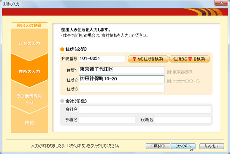This screenshot has height=154, width=230.
Task: Click the gray bullet beside 会社(任意)
Action: click(x=62, y=101)
